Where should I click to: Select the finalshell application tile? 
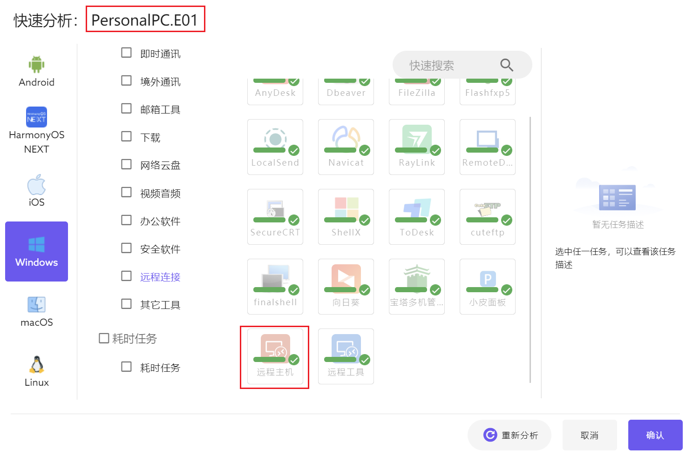(x=275, y=286)
